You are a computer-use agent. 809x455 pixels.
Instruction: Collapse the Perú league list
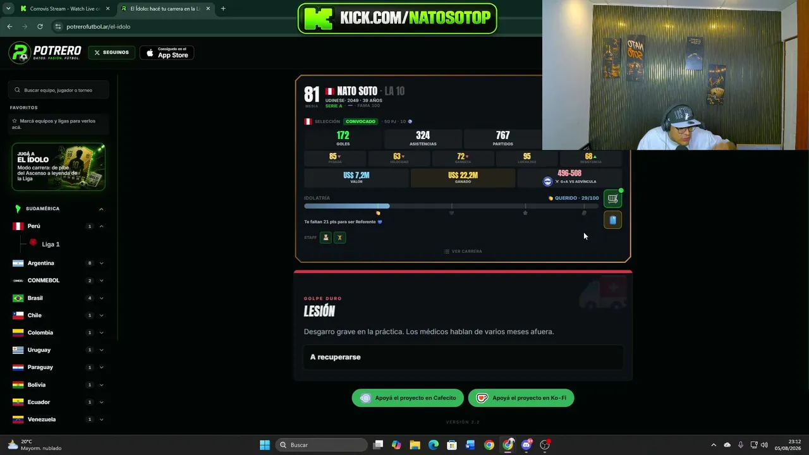tap(101, 226)
